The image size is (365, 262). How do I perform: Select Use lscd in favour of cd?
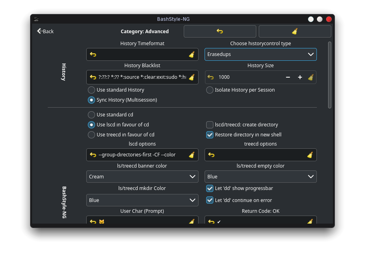click(118, 125)
